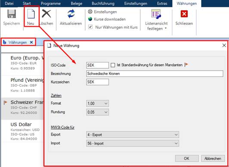Click the Währungen document tab icon
Screen dimensions: 229x167
[x=5, y=42]
